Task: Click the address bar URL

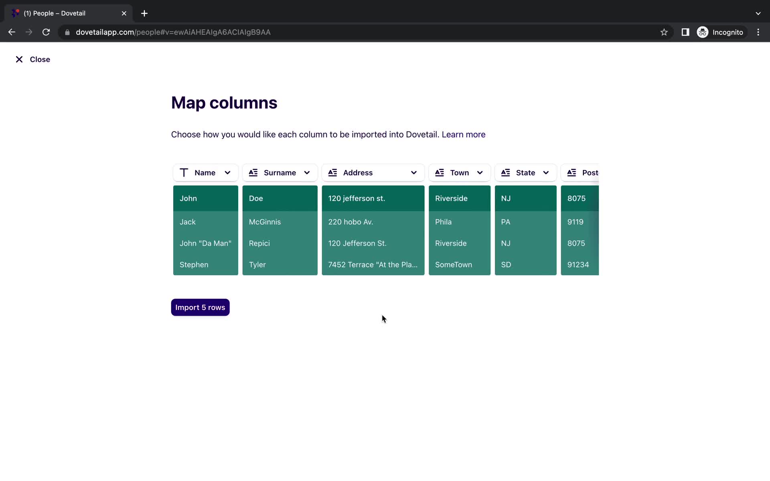Action: [x=173, y=32]
